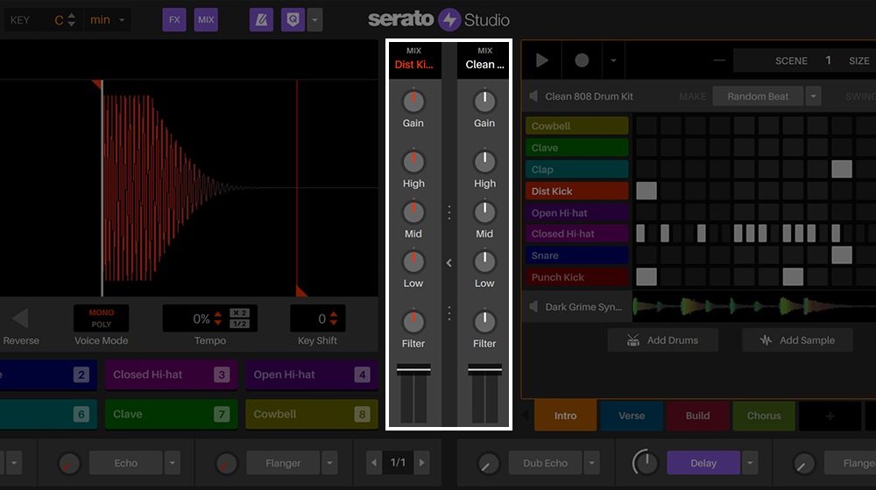This screenshot has height=490, width=876.
Task: Open the Delay effect dropdown arrow
Action: 750,463
